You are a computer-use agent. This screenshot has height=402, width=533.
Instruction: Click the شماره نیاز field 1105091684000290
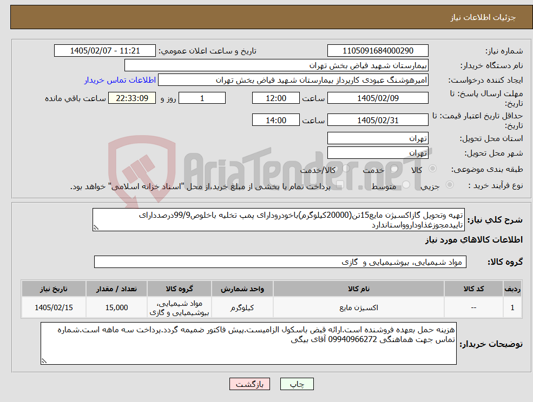click(378, 51)
